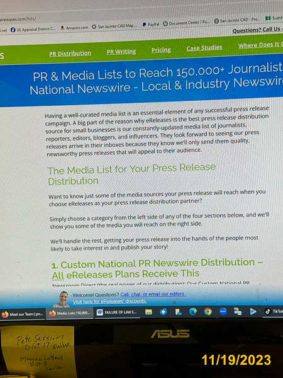Open the Word document FAILURE OF LAW
The width and height of the screenshot is (283, 378).
point(117,312)
